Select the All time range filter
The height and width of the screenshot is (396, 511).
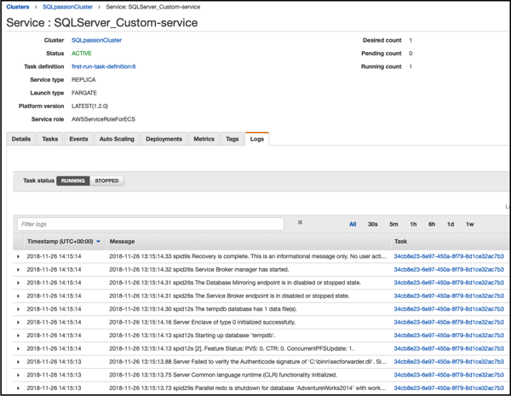pyautogui.click(x=353, y=224)
